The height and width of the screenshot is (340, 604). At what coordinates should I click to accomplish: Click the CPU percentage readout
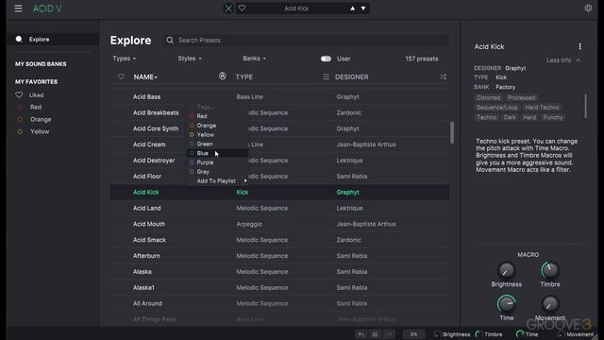point(413,334)
